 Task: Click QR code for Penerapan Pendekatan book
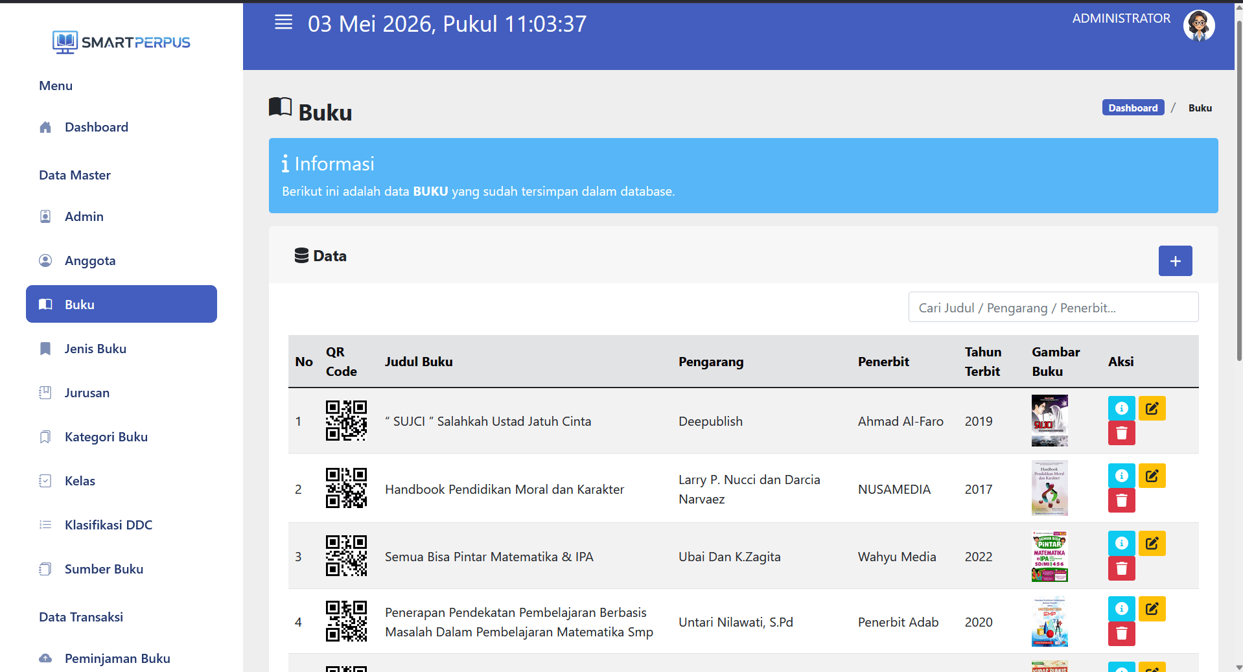click(x=346, y=621)
